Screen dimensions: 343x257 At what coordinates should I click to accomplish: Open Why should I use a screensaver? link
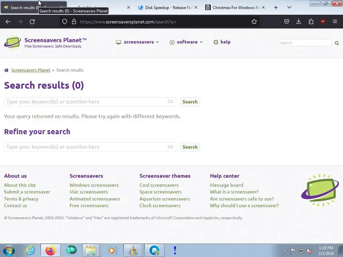coord(244,206)
